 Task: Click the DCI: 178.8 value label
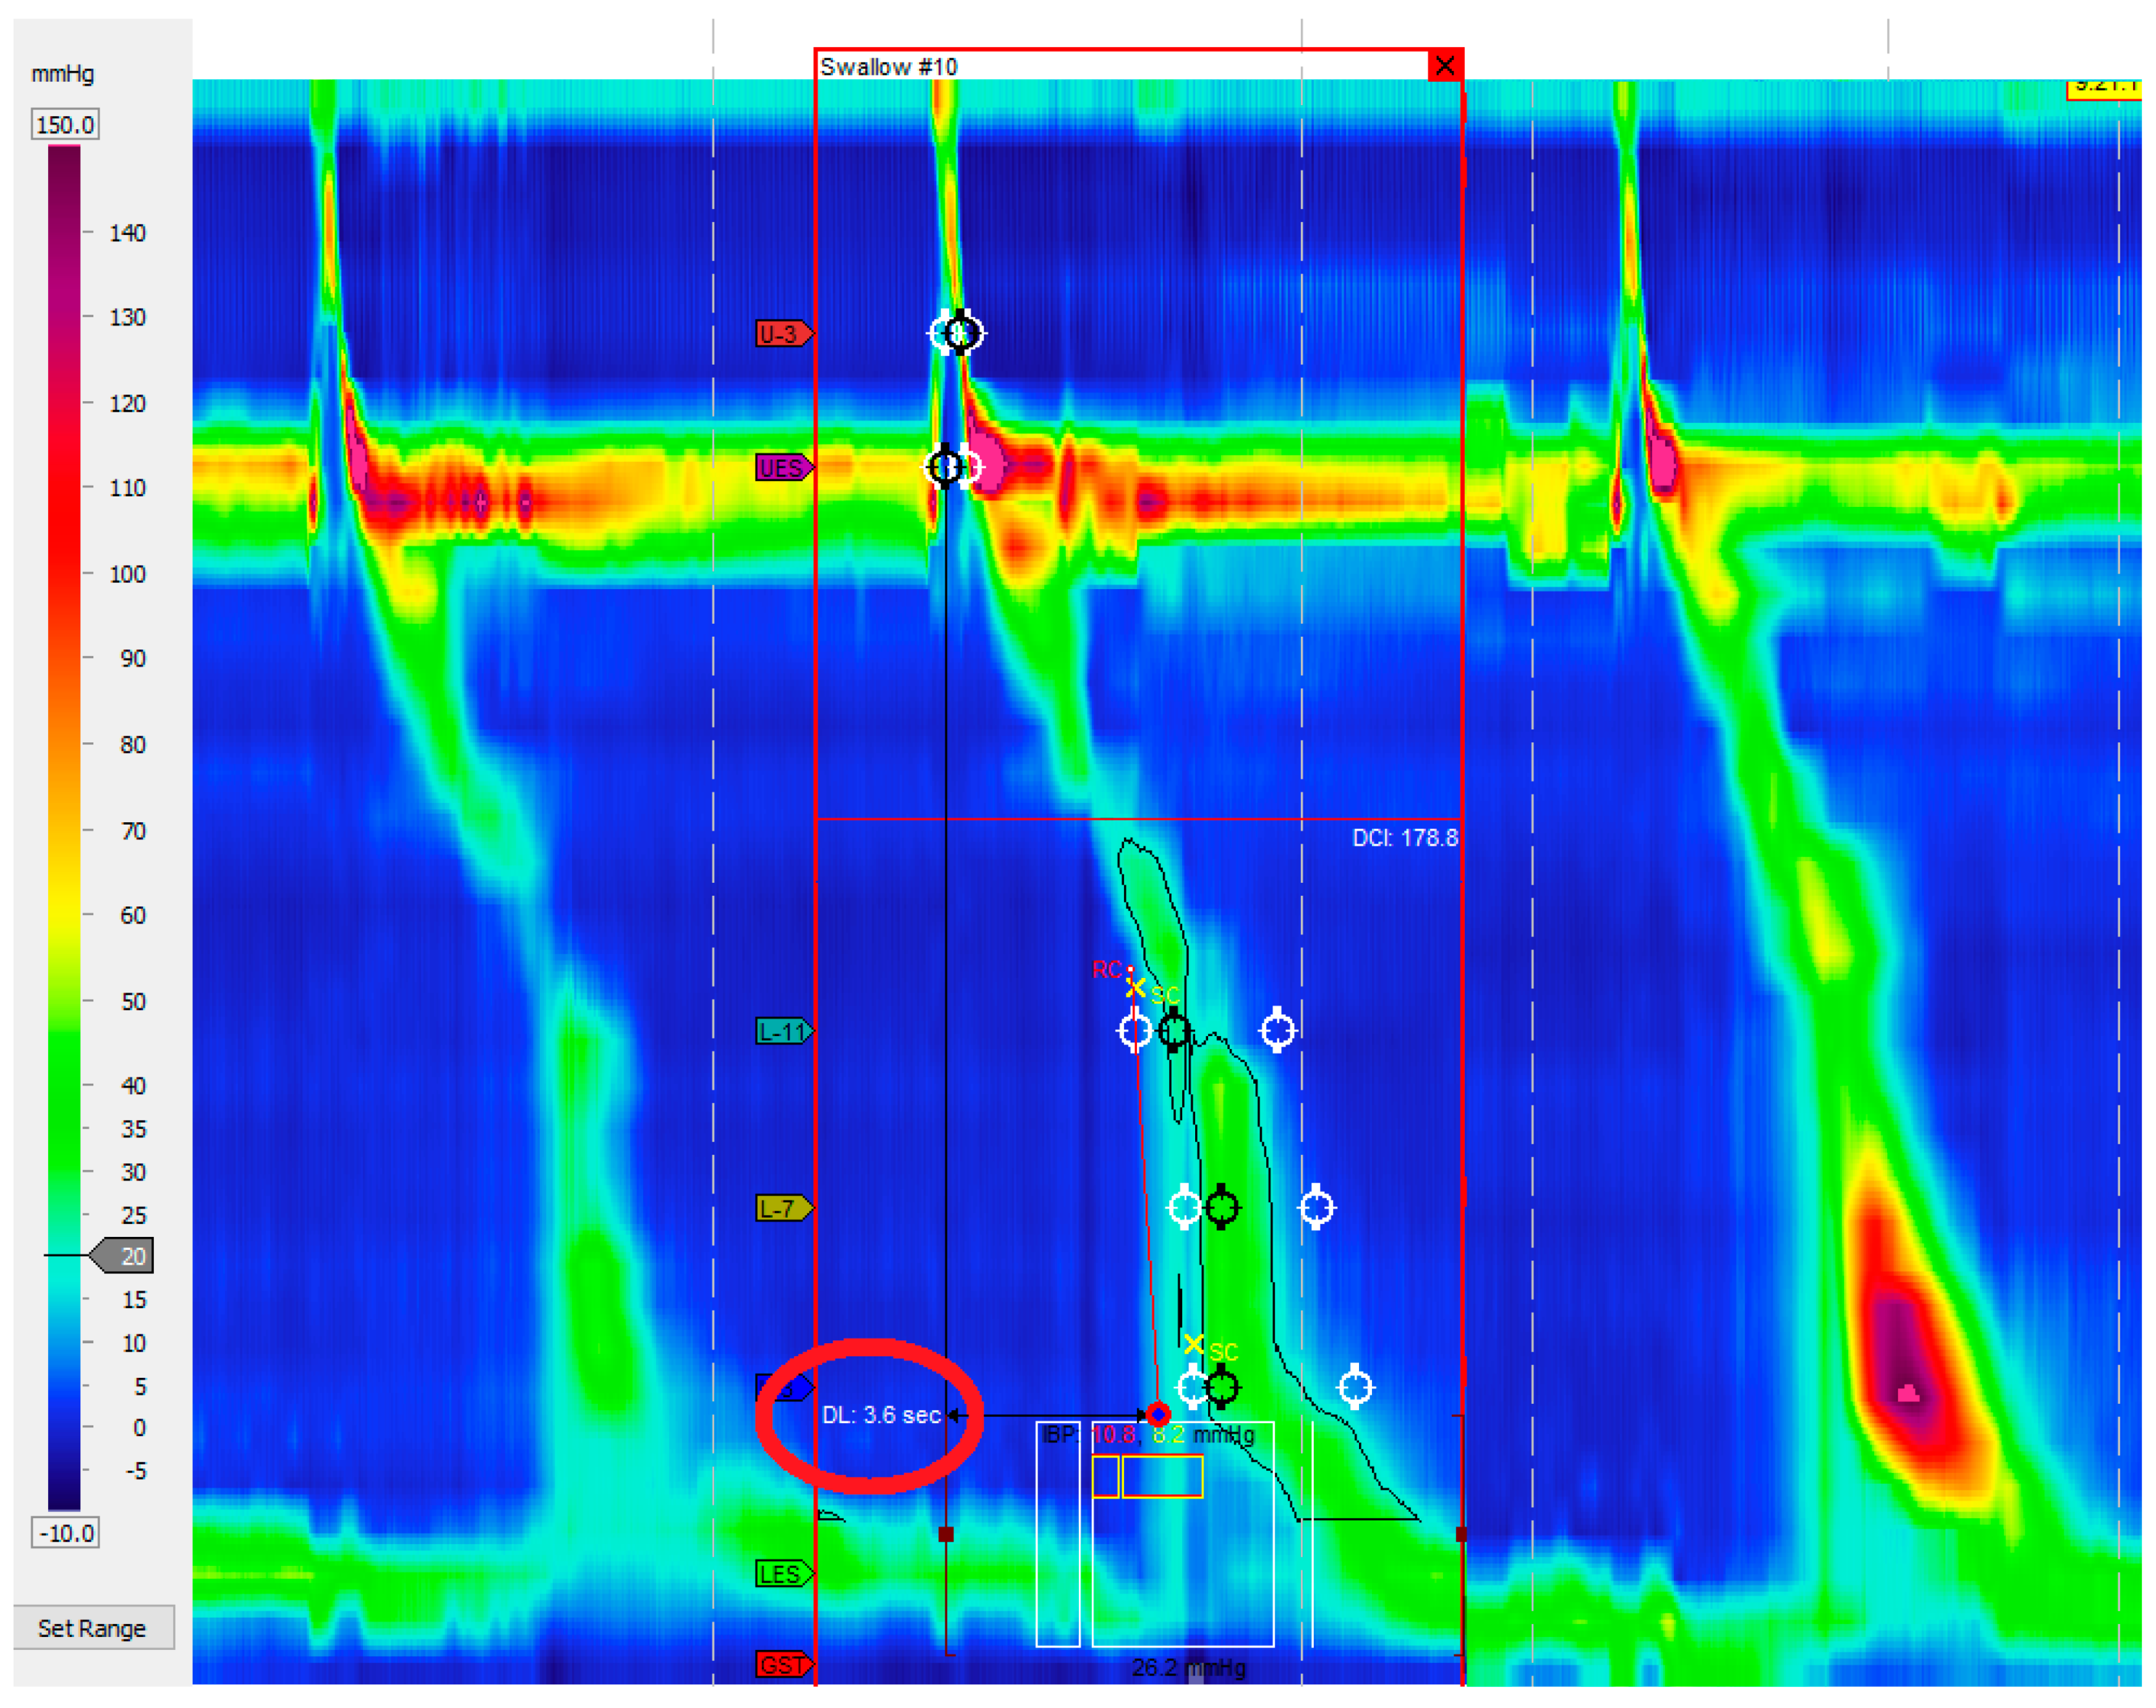(x=1405, y=838)
